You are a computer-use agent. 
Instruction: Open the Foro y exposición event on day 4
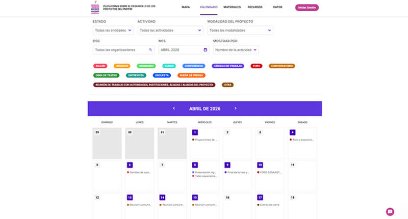[x=302, y=140]
